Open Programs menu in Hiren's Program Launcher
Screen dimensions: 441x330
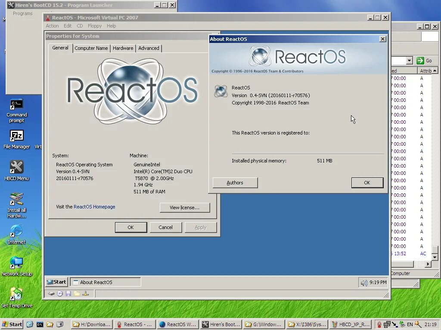[22, 13]
